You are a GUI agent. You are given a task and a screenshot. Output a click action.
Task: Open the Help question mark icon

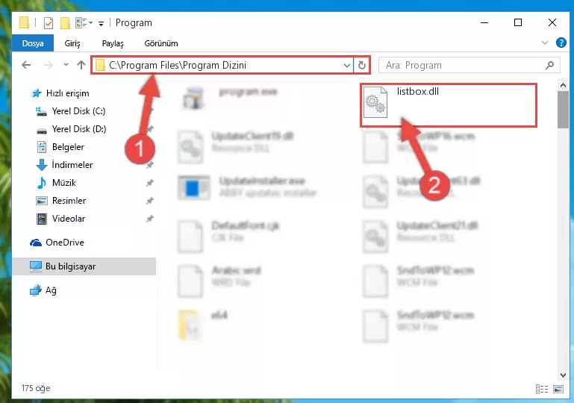[x=561, y=43]
